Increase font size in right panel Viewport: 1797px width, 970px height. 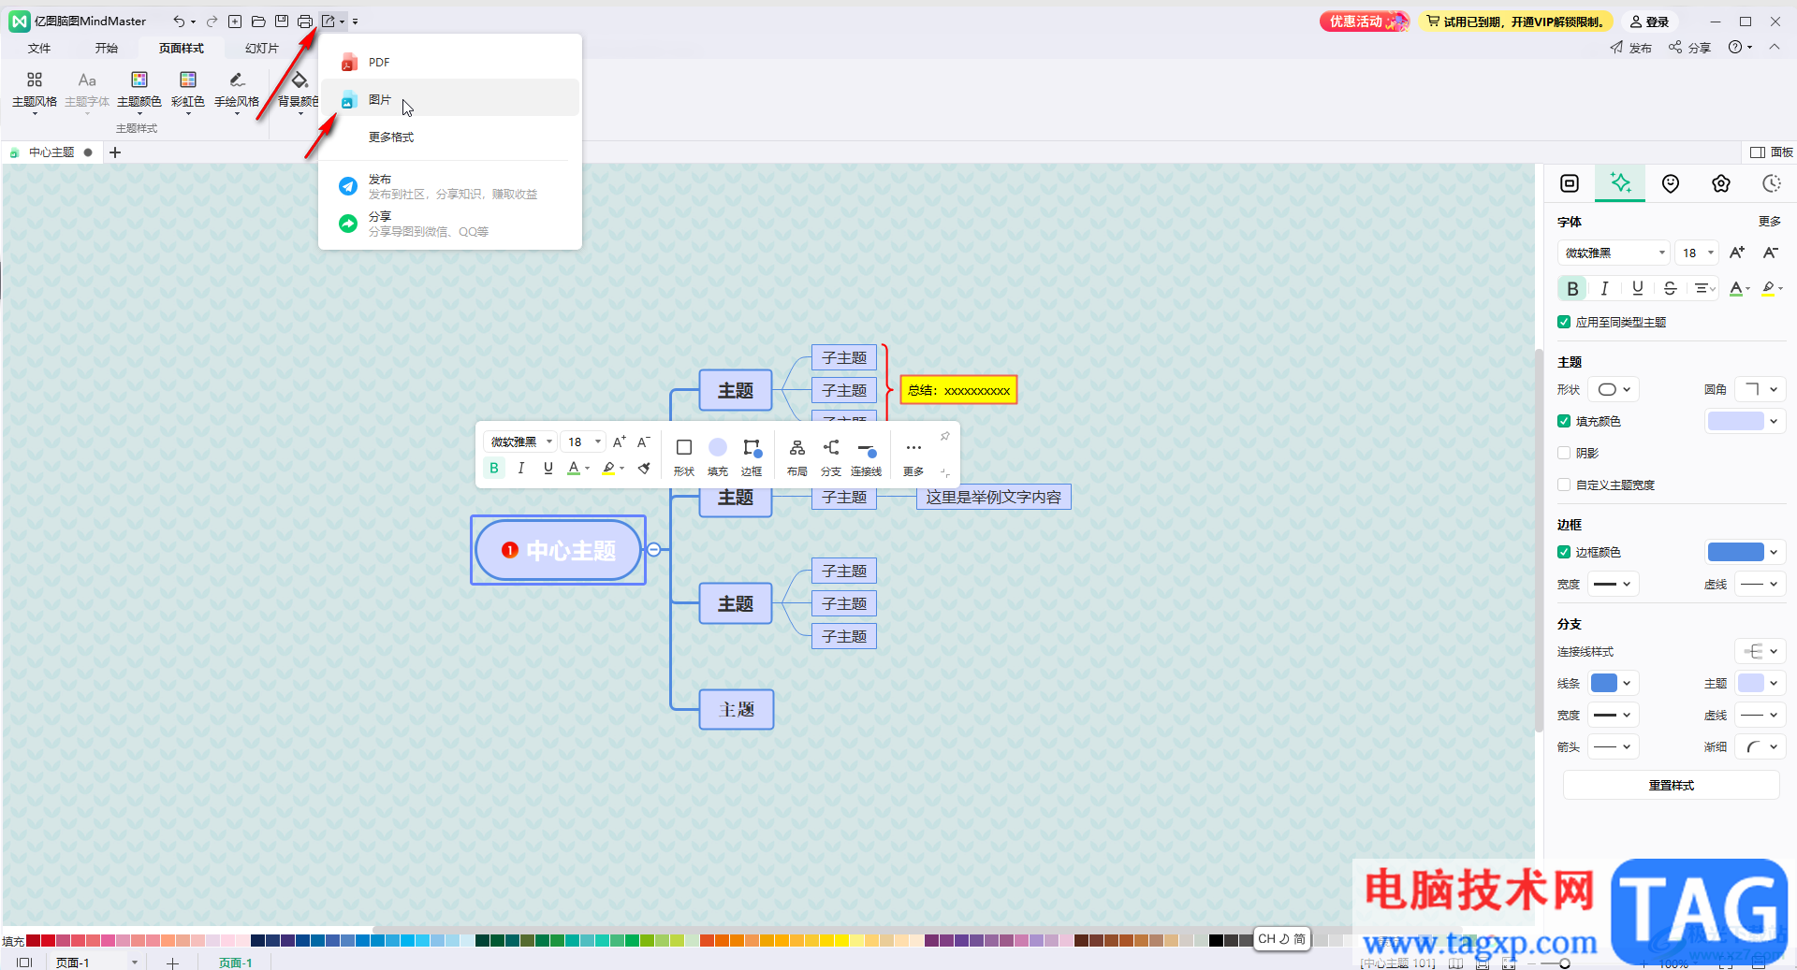pos(1737,253)
